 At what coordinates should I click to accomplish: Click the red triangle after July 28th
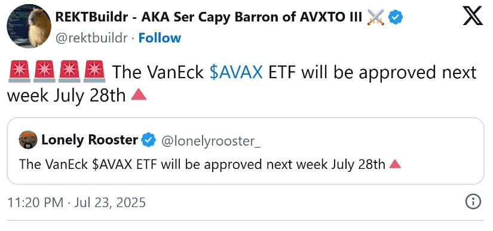point(139,94)
